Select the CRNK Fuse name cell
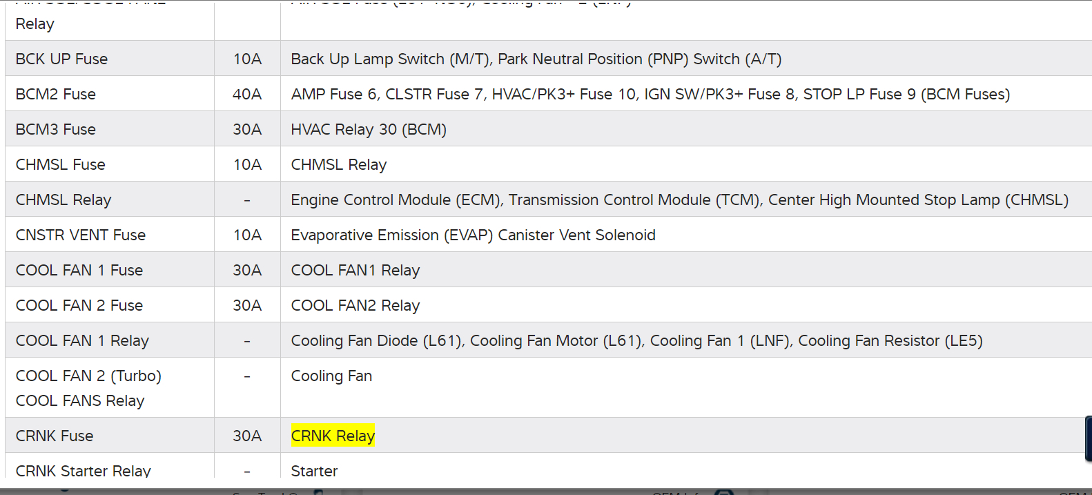Screen dimensions: 1092x495 [x=55, y=436]
